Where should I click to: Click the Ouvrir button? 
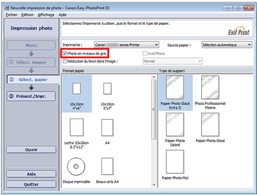tap(31, 150)
